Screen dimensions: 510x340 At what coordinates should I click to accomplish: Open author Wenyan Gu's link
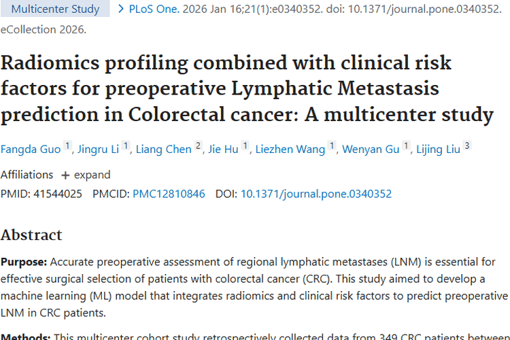point(371,150)
